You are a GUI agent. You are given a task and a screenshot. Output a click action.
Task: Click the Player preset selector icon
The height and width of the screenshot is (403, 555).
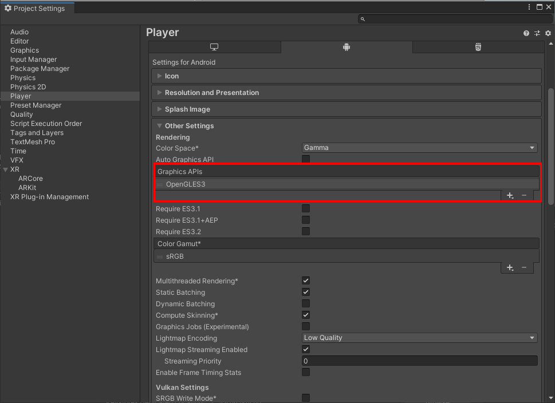coord(537,34)
